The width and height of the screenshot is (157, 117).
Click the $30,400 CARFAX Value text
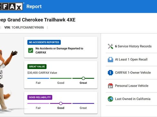42,73
